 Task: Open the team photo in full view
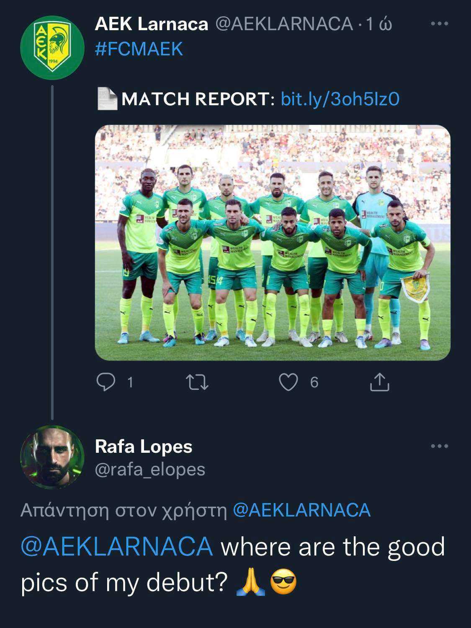point(273,242)
